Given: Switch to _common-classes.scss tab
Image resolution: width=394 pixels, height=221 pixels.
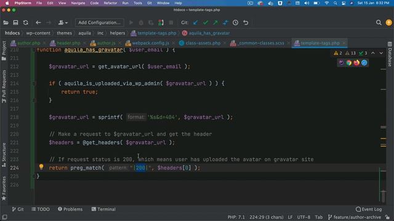Looking at the screenshot, I should [x=261, y=43].
